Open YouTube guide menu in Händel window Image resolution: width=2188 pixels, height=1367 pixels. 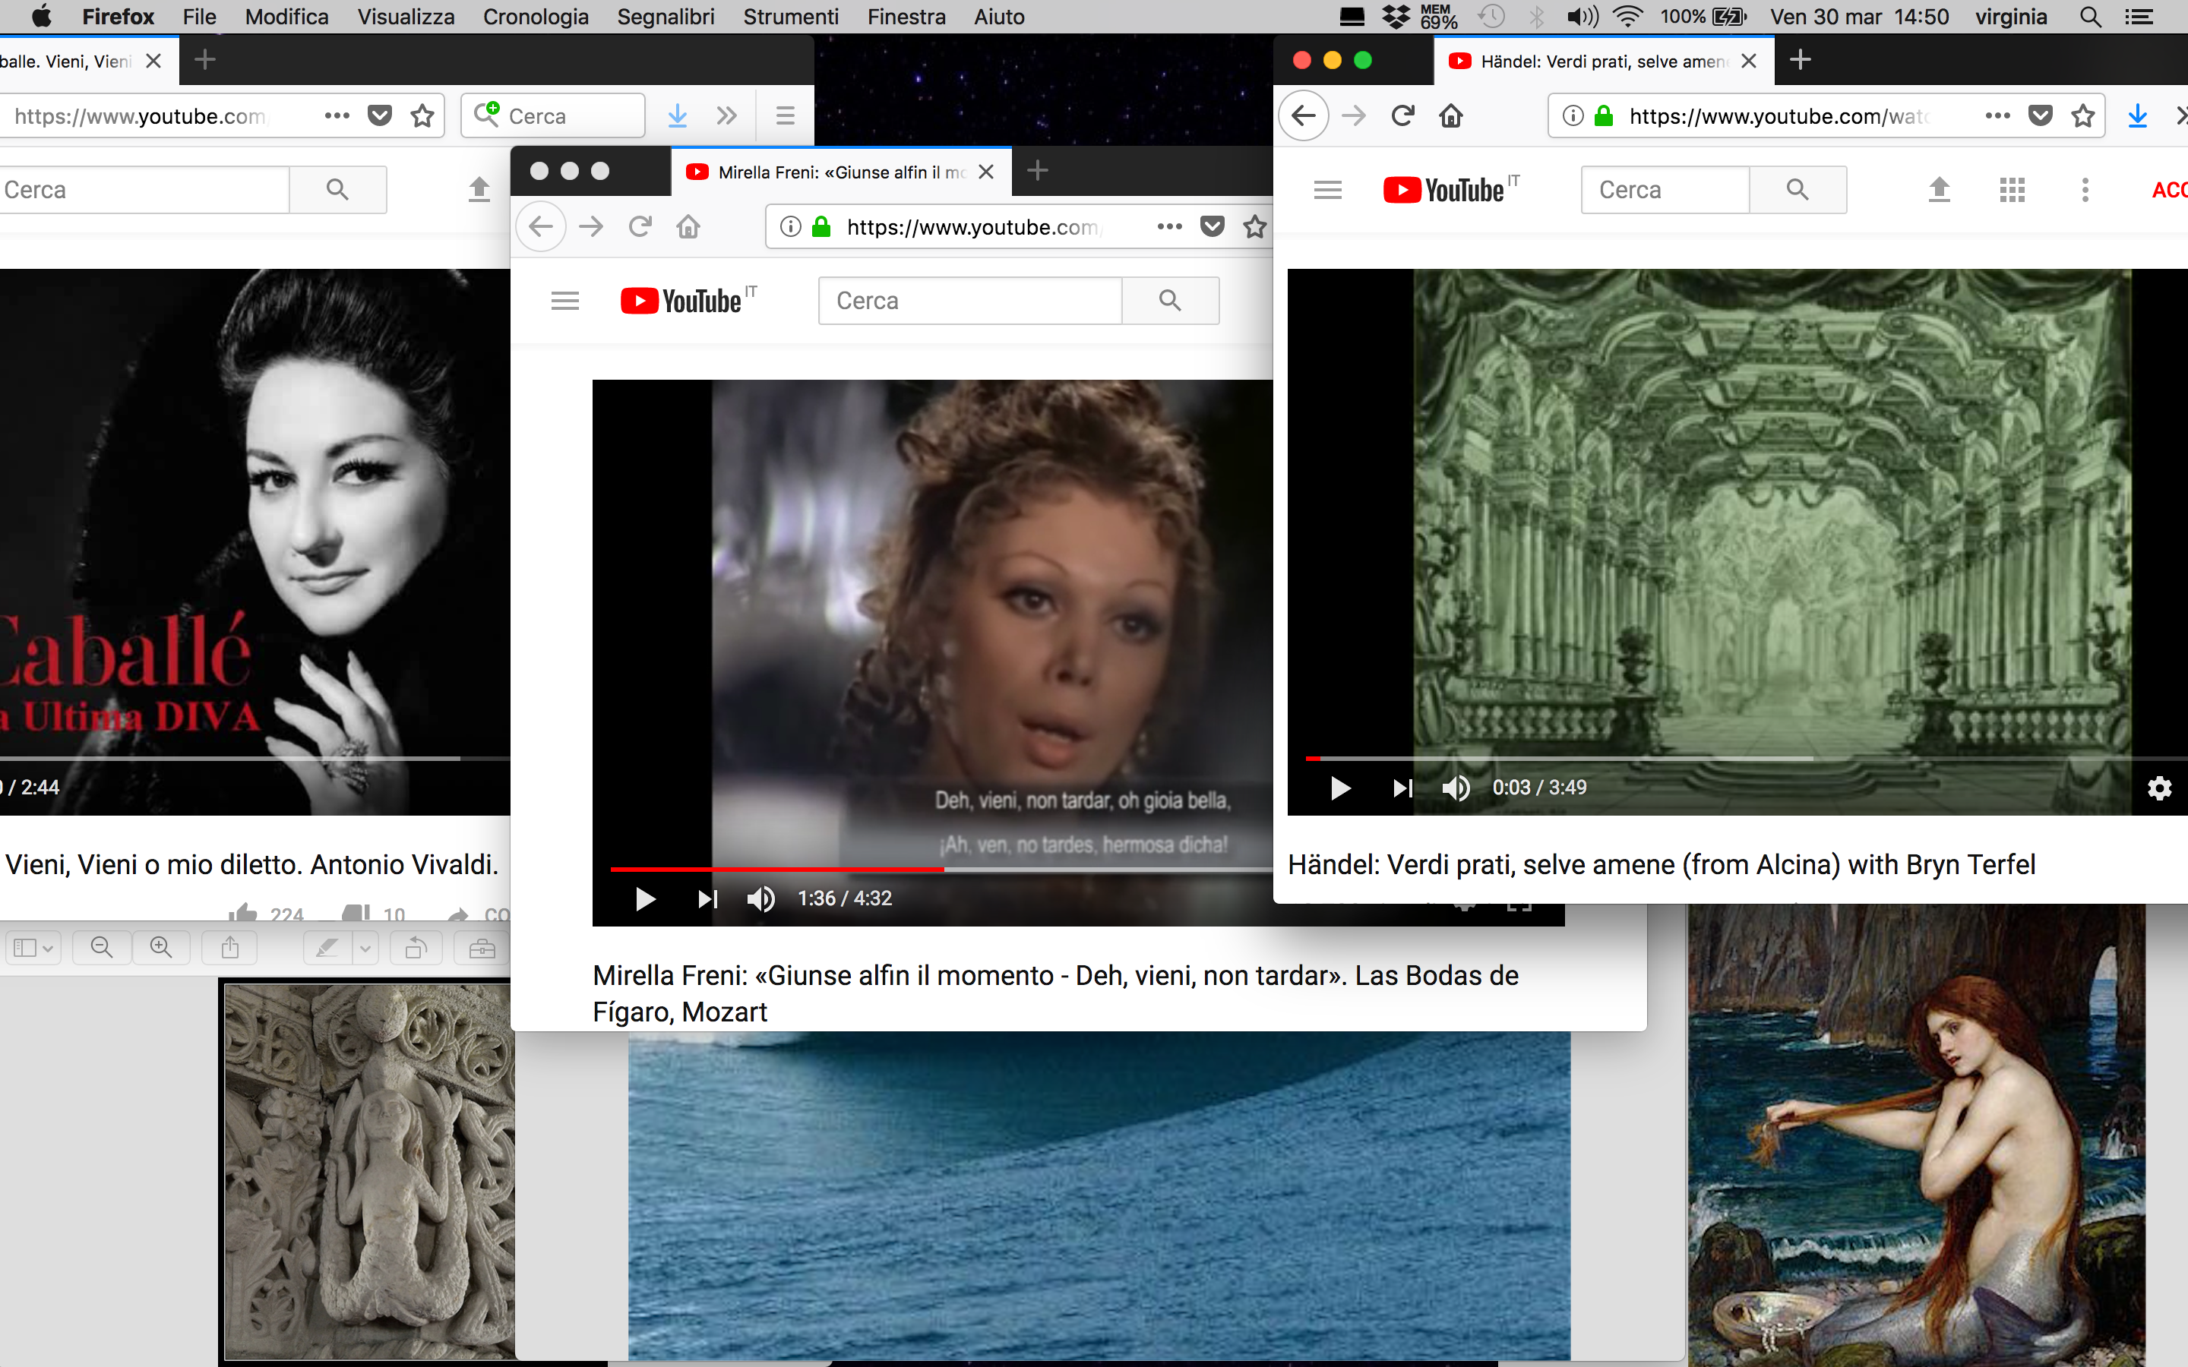(1327, 190)
